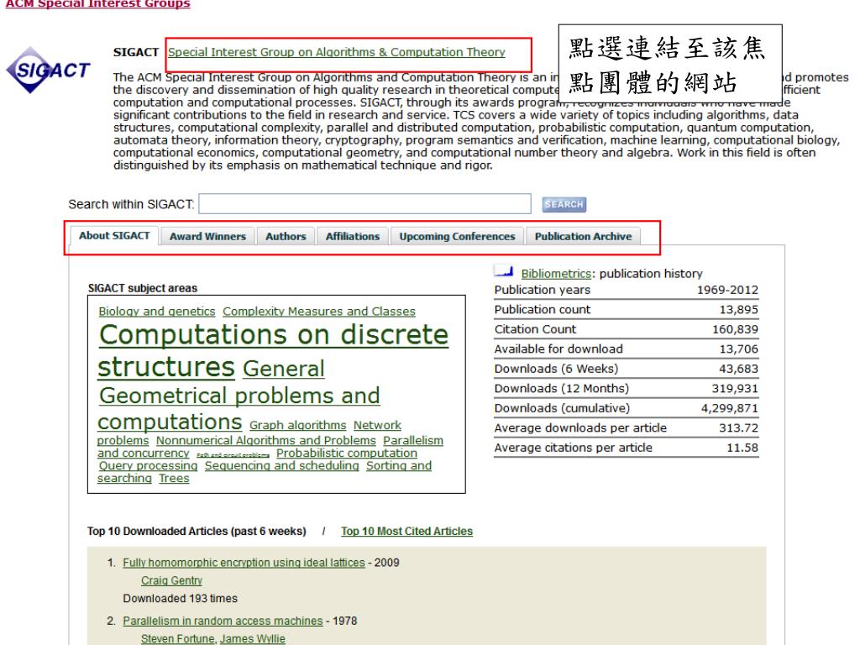Click the SIGACT logo image

pyautogui.click(x=48, y=70)
